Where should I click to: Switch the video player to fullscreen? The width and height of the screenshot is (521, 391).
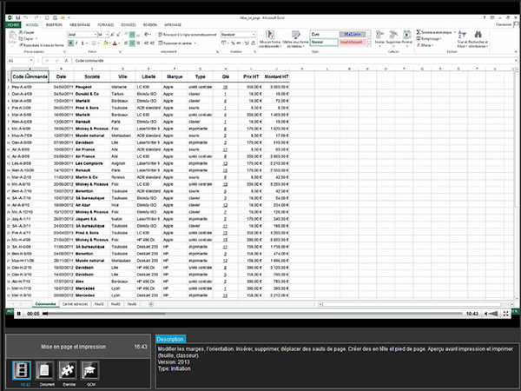[x=505, y=314]
